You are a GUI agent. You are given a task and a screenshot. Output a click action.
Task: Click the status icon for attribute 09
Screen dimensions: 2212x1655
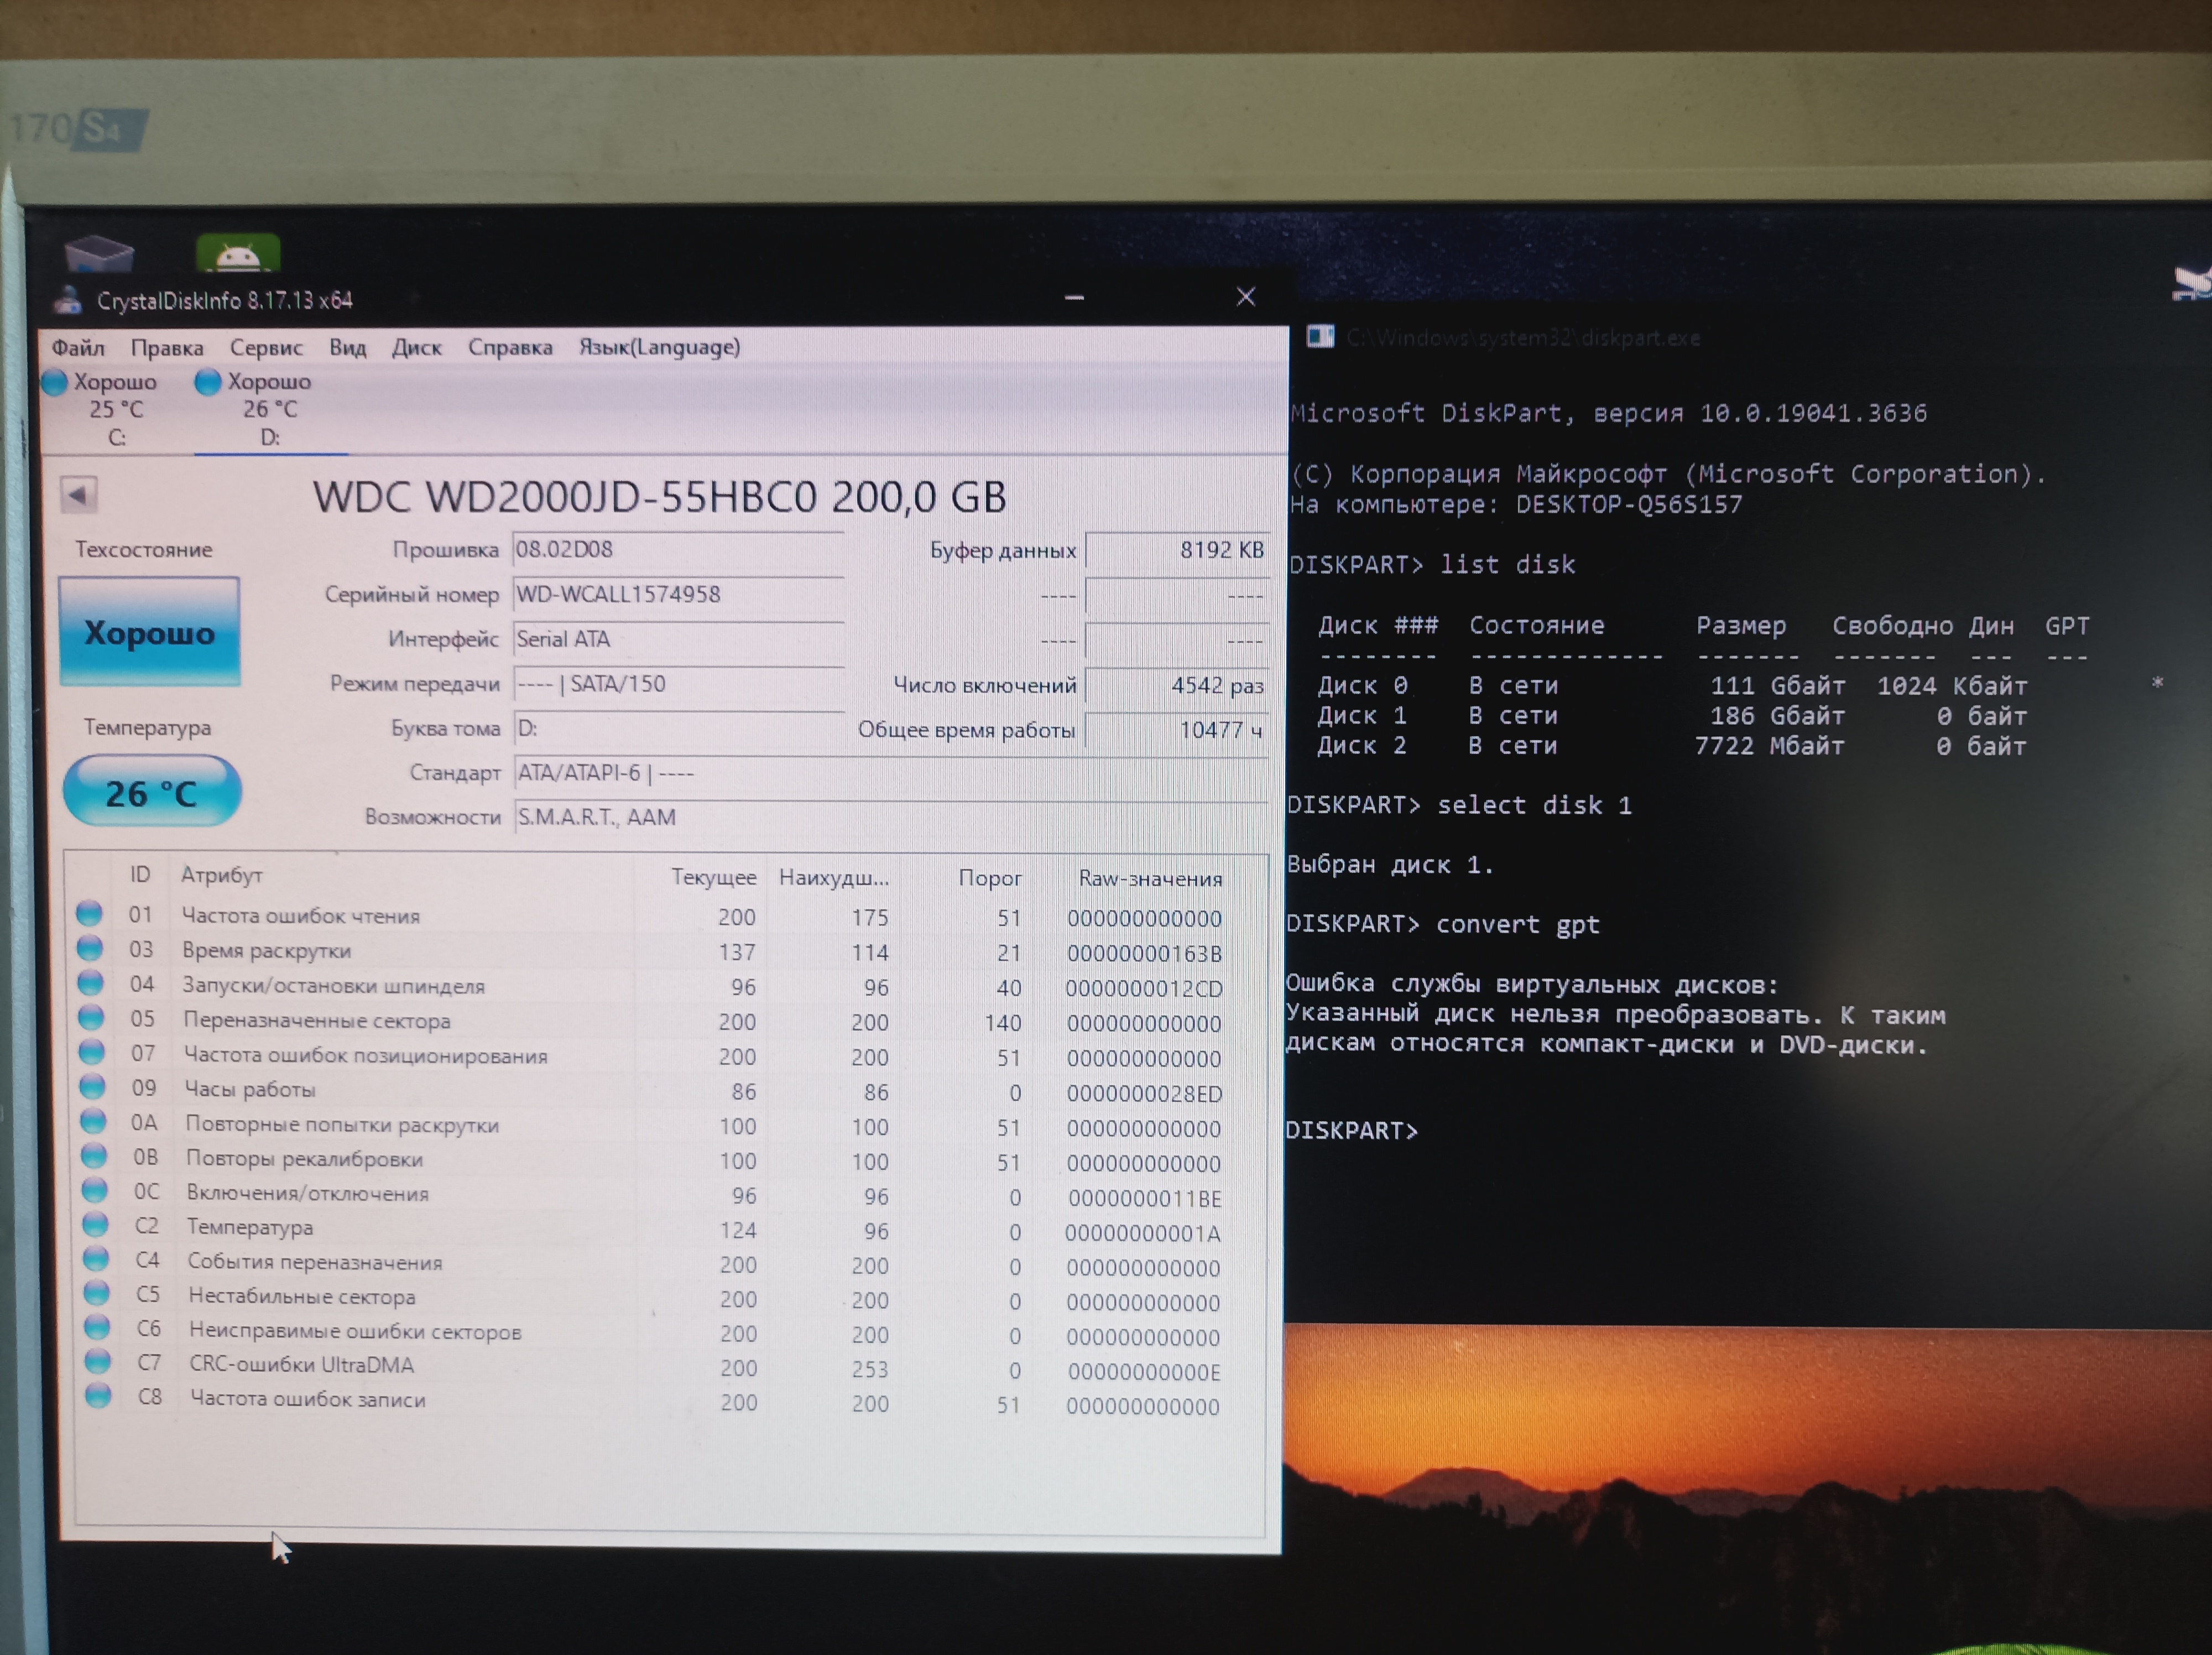tap(93, 1087)
